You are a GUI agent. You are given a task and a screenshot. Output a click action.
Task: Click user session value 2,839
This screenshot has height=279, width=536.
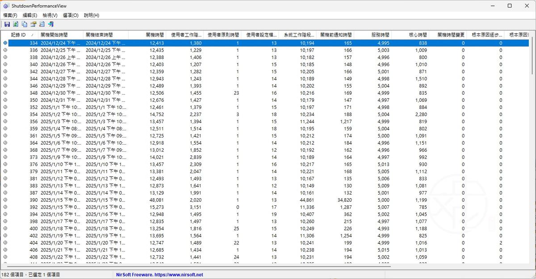[196, 157]
